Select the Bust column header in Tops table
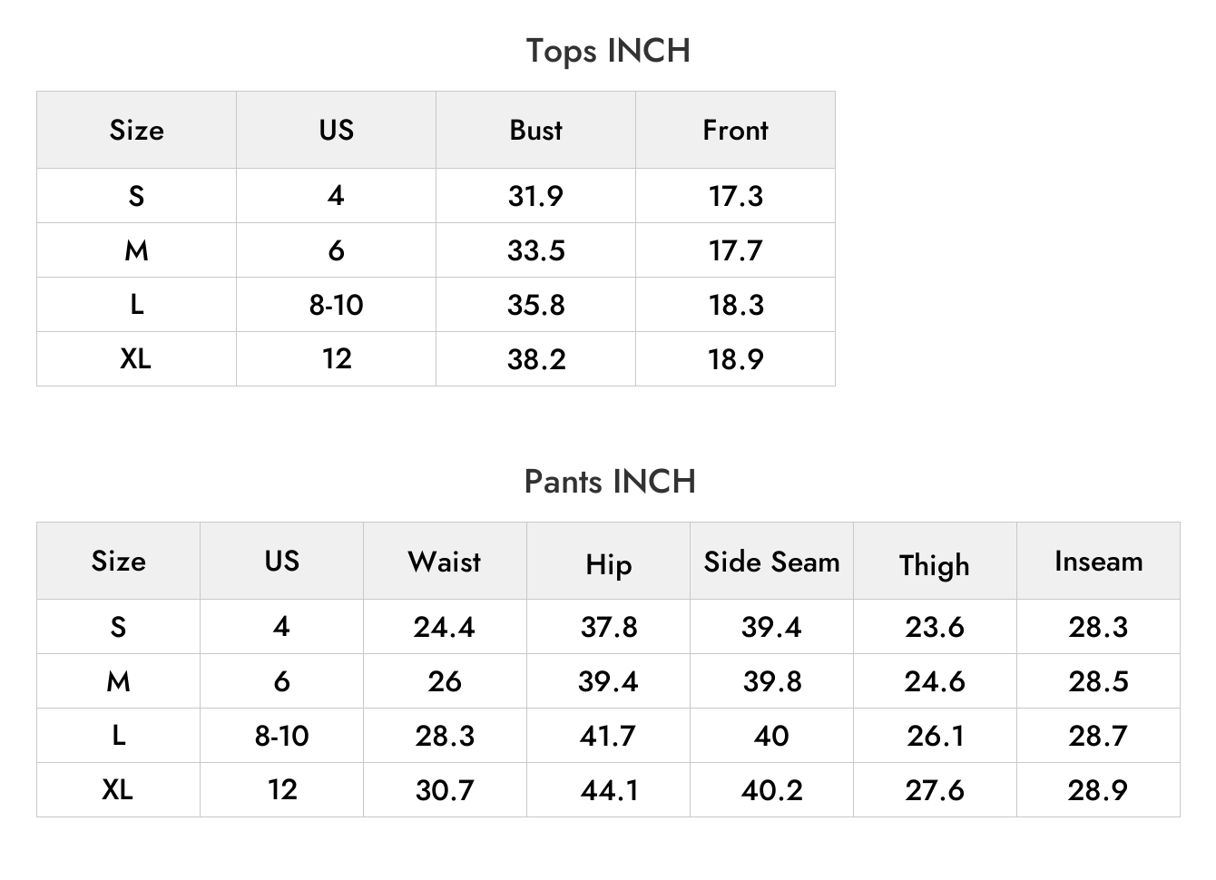 click(x=535, y=130)
